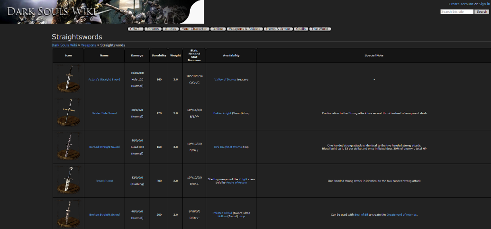Open Broken Straight Sword page link

coord(104,215)
